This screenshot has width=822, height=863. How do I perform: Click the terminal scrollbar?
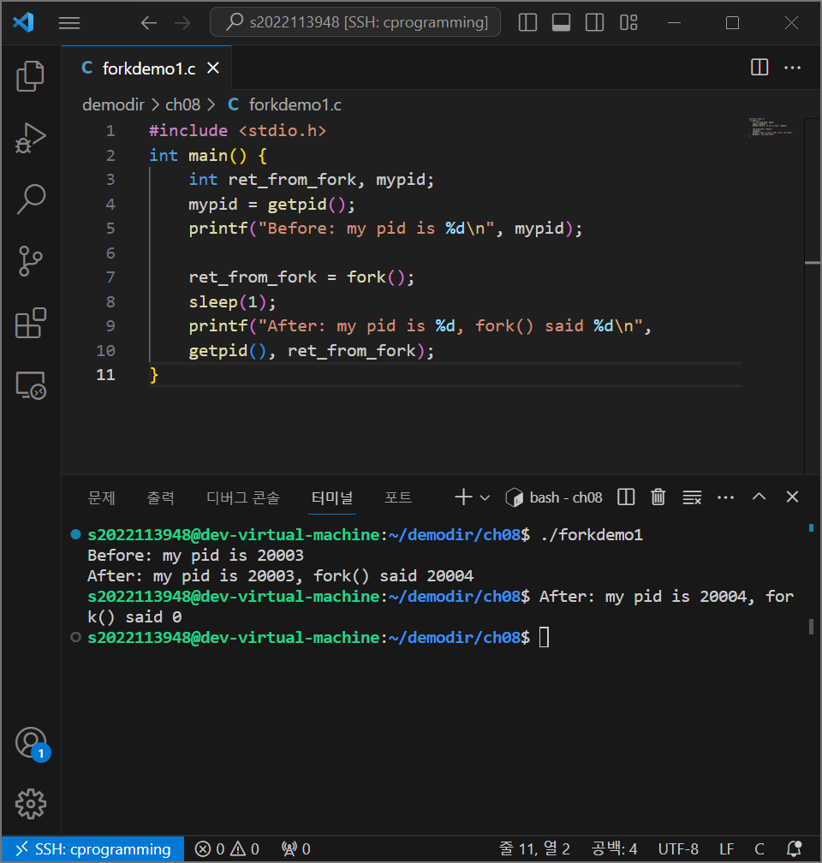(811, 627)
